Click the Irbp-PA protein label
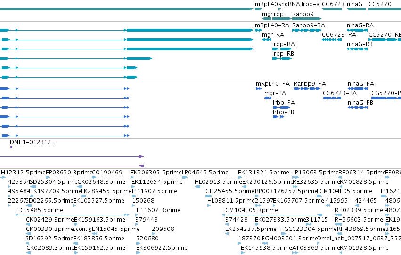Image resolution: width=401 pixels, height=255 pixels. 284,103
